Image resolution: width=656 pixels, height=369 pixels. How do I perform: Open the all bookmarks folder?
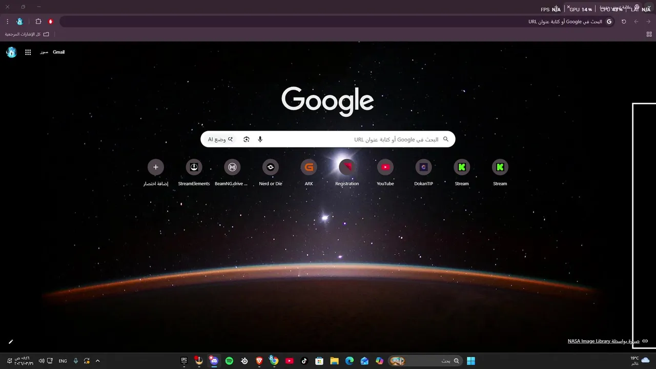click(x=27, y=34)
